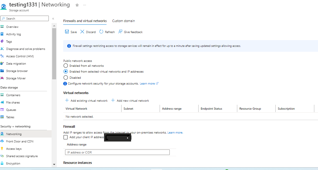Check Add your client IP address

(x=65, y=137)
